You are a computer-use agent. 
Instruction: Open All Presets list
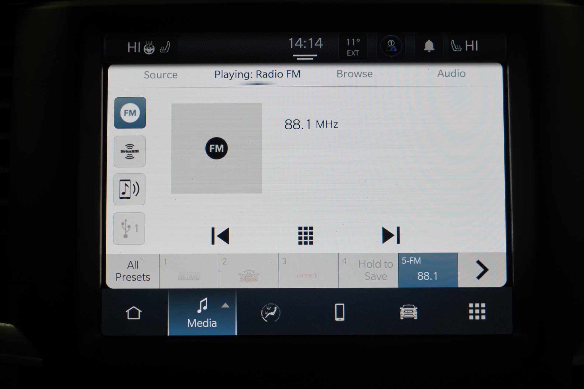133,271
